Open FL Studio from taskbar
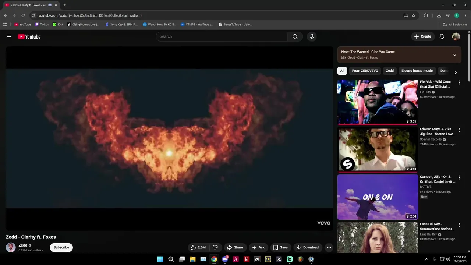The image size is (471, 265). (300, 259)
